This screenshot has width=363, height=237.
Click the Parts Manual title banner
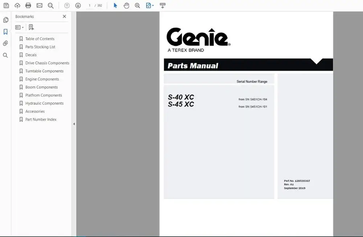(248, 65)
